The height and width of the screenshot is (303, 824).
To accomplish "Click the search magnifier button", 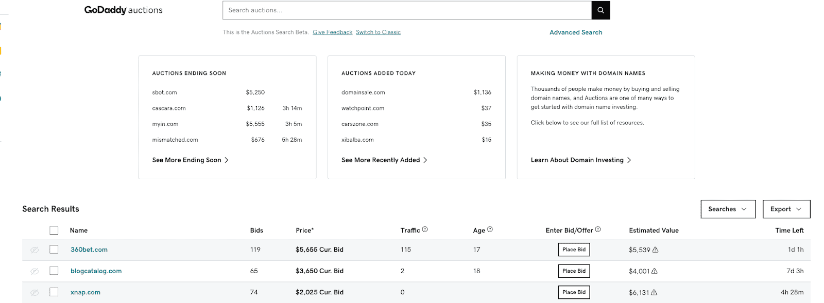I will click(x=600, y=10).
